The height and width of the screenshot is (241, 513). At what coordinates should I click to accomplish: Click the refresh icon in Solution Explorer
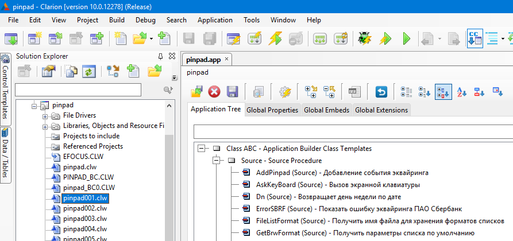click(x=89, y=71)
